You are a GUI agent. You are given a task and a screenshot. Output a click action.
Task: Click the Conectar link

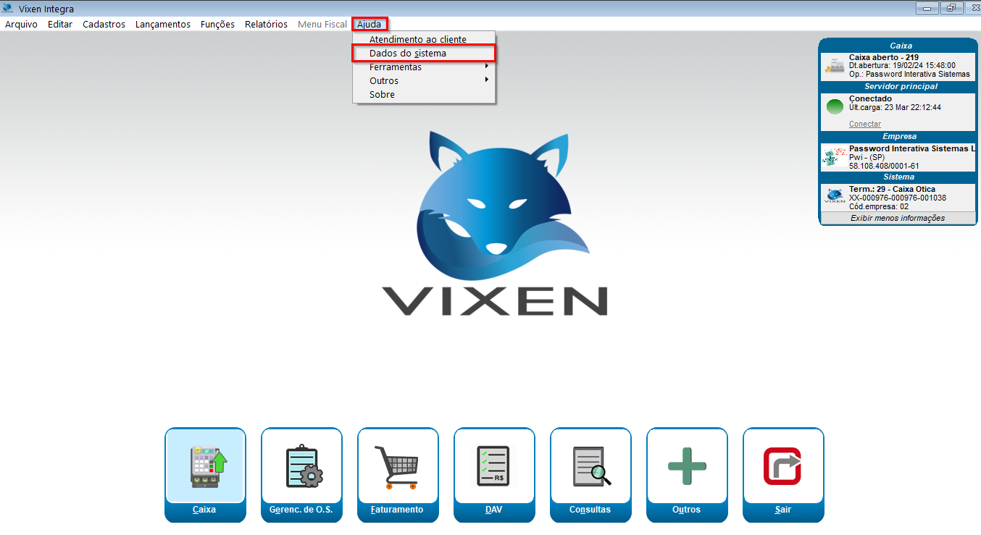pyautogui.click(x=865, y=124)
